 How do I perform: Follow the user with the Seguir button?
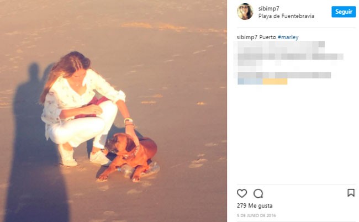344,12
